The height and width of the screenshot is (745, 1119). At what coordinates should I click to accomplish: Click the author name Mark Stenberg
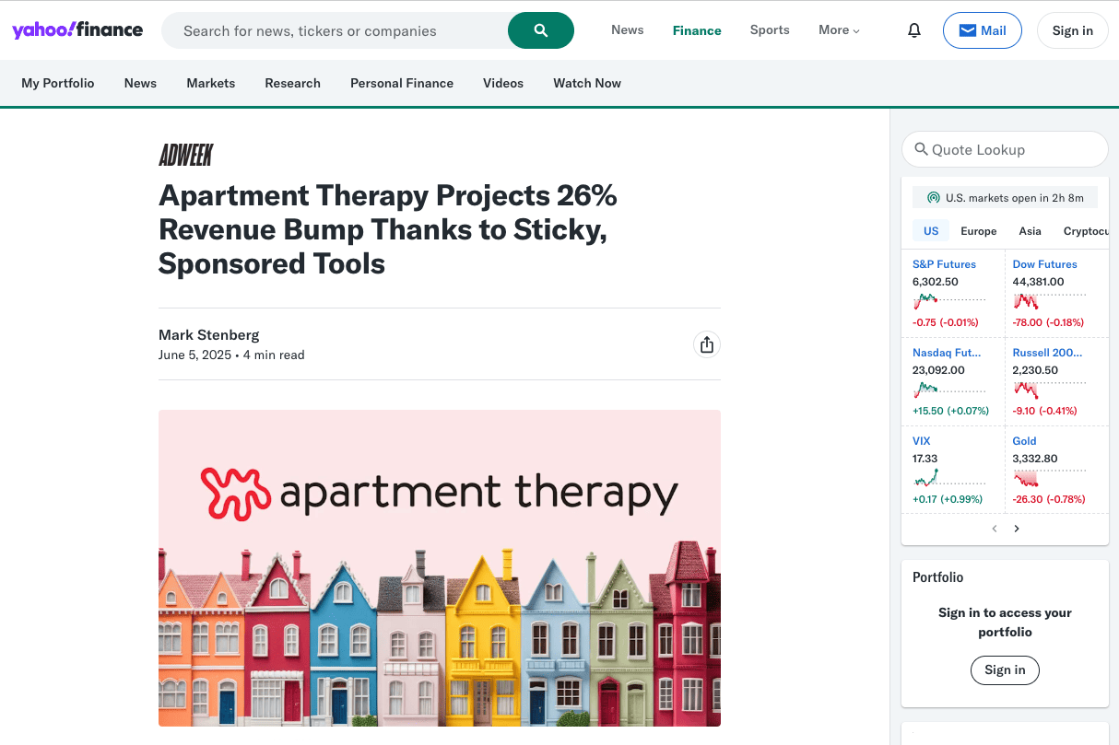pos(209,334)
